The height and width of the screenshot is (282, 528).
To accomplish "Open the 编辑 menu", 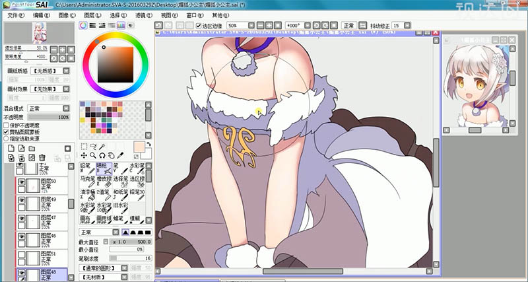I will (x=42, y=15).
